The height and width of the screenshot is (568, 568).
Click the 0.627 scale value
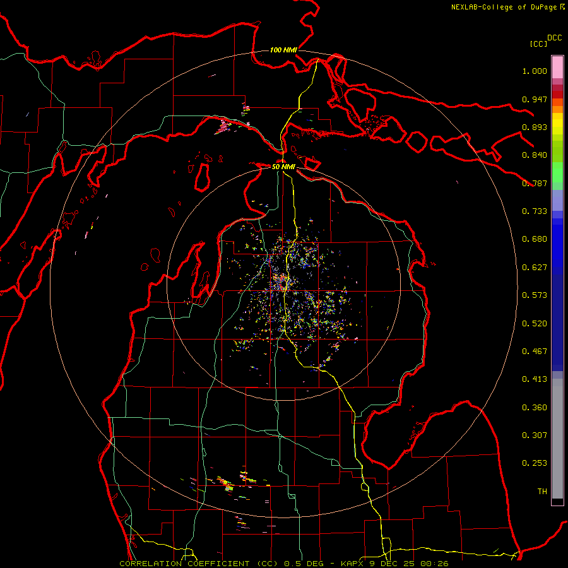tap(535, 268)
